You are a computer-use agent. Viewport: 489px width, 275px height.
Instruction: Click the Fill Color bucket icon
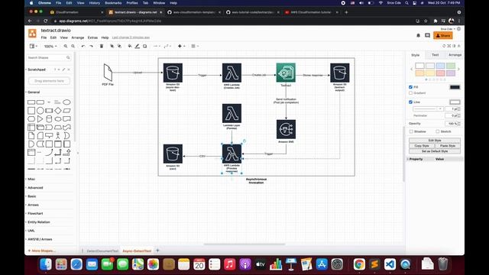coord(130,46)
